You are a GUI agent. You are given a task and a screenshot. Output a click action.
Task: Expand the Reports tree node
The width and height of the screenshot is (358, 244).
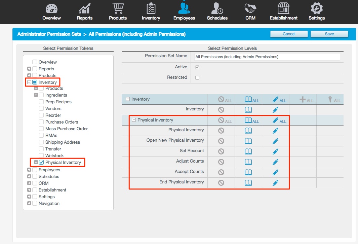point(29,69)
